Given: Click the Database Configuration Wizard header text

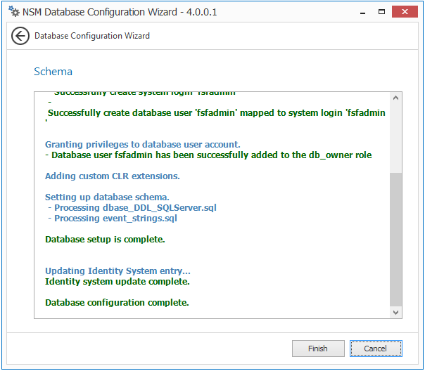Looking at the screenshot, I should [x=92, y=36].
